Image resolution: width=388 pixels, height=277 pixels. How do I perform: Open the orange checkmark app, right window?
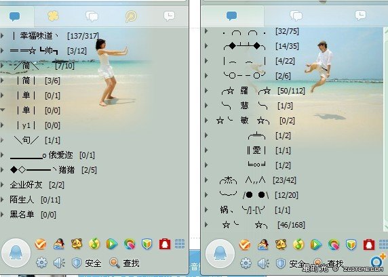point(245,244)
